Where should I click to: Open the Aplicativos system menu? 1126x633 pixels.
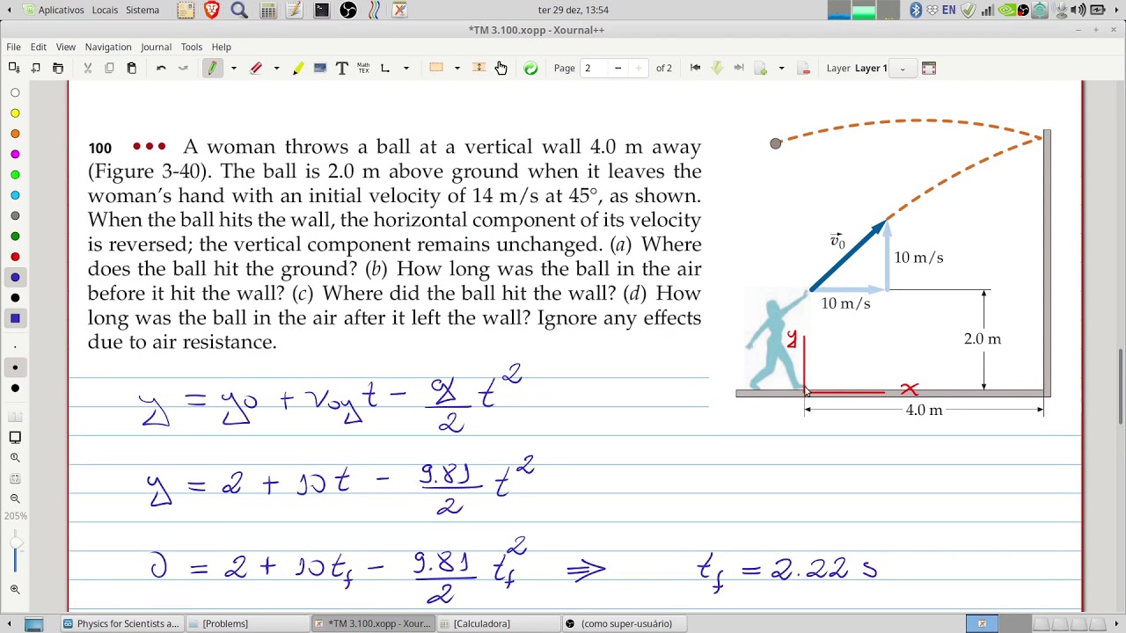click(53, 10)
